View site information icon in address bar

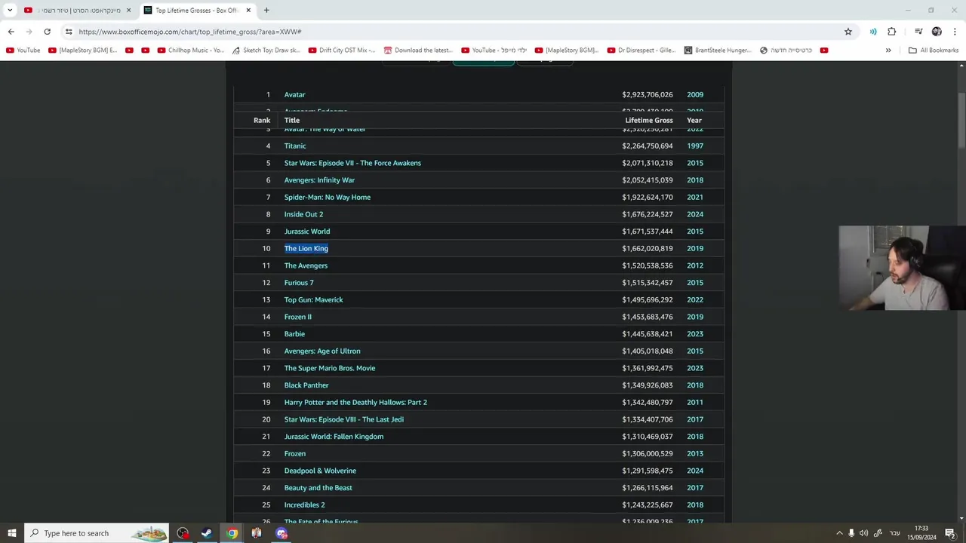[69, 32]
